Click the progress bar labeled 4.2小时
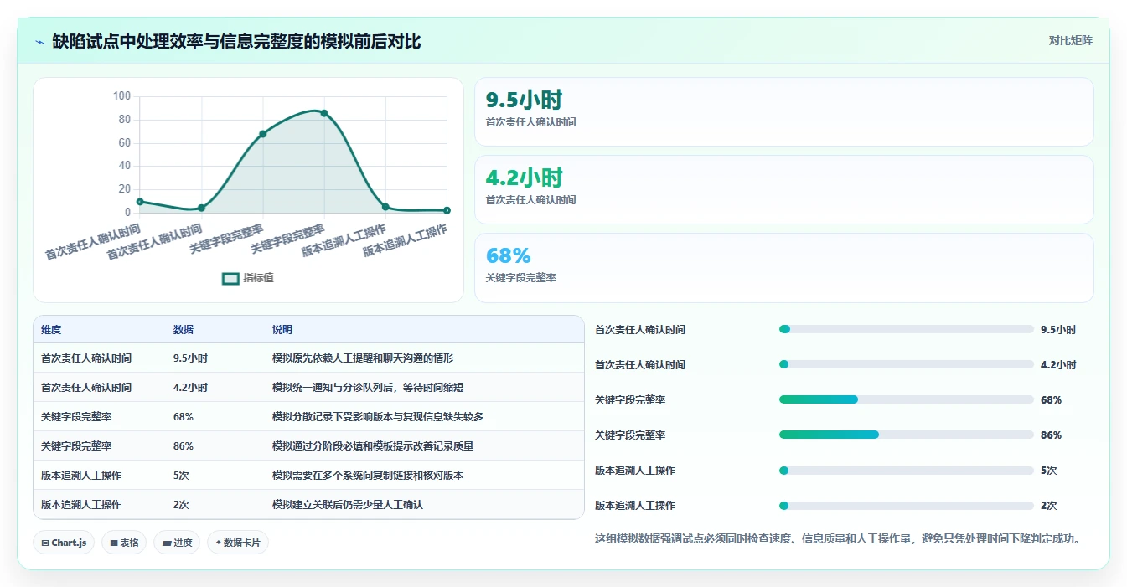 (906, 364)
